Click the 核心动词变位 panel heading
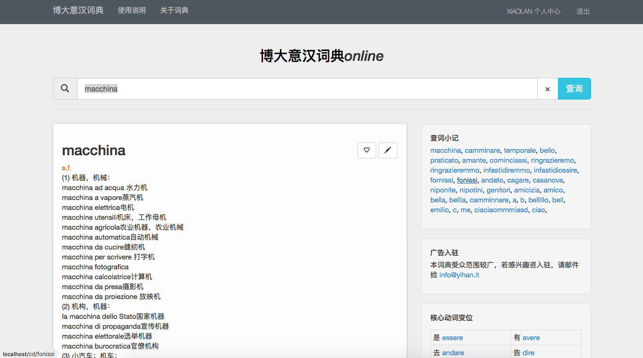 click(451, 318)
